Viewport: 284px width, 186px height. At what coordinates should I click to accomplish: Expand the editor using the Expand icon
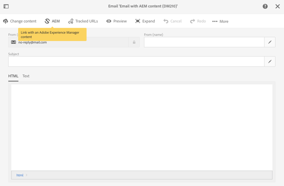(138, 21)
